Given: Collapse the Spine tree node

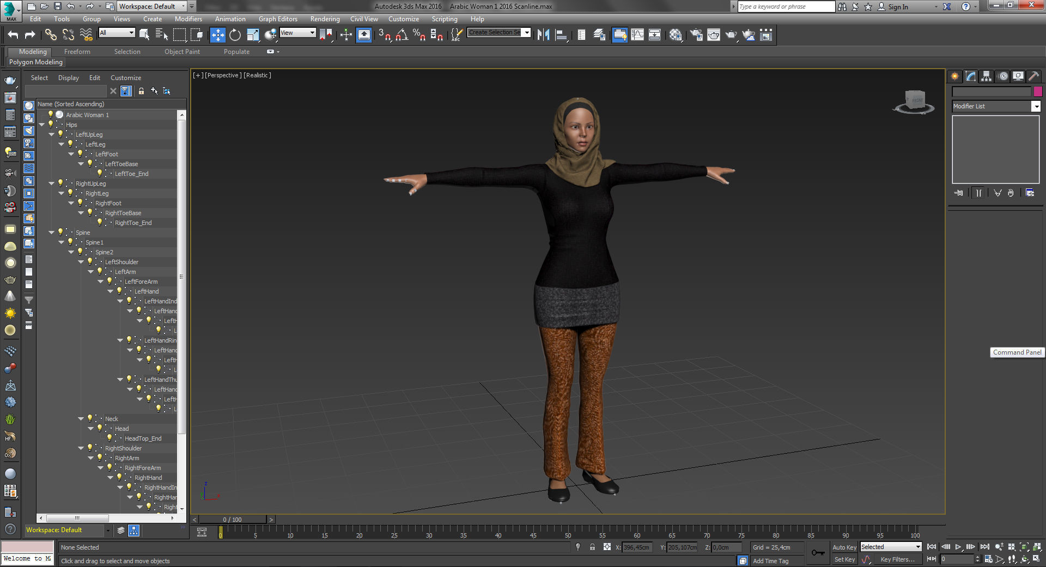Looking at the screenshot, I should tap(51, 233).
